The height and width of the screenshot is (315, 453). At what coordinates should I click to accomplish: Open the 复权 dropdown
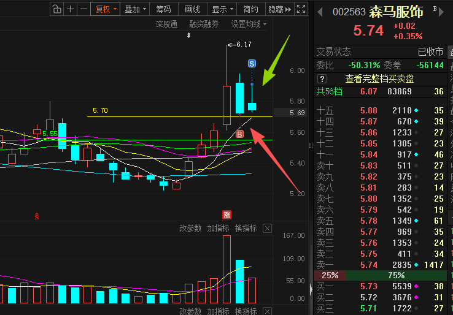pyautogui.click(x=105, y=9)
